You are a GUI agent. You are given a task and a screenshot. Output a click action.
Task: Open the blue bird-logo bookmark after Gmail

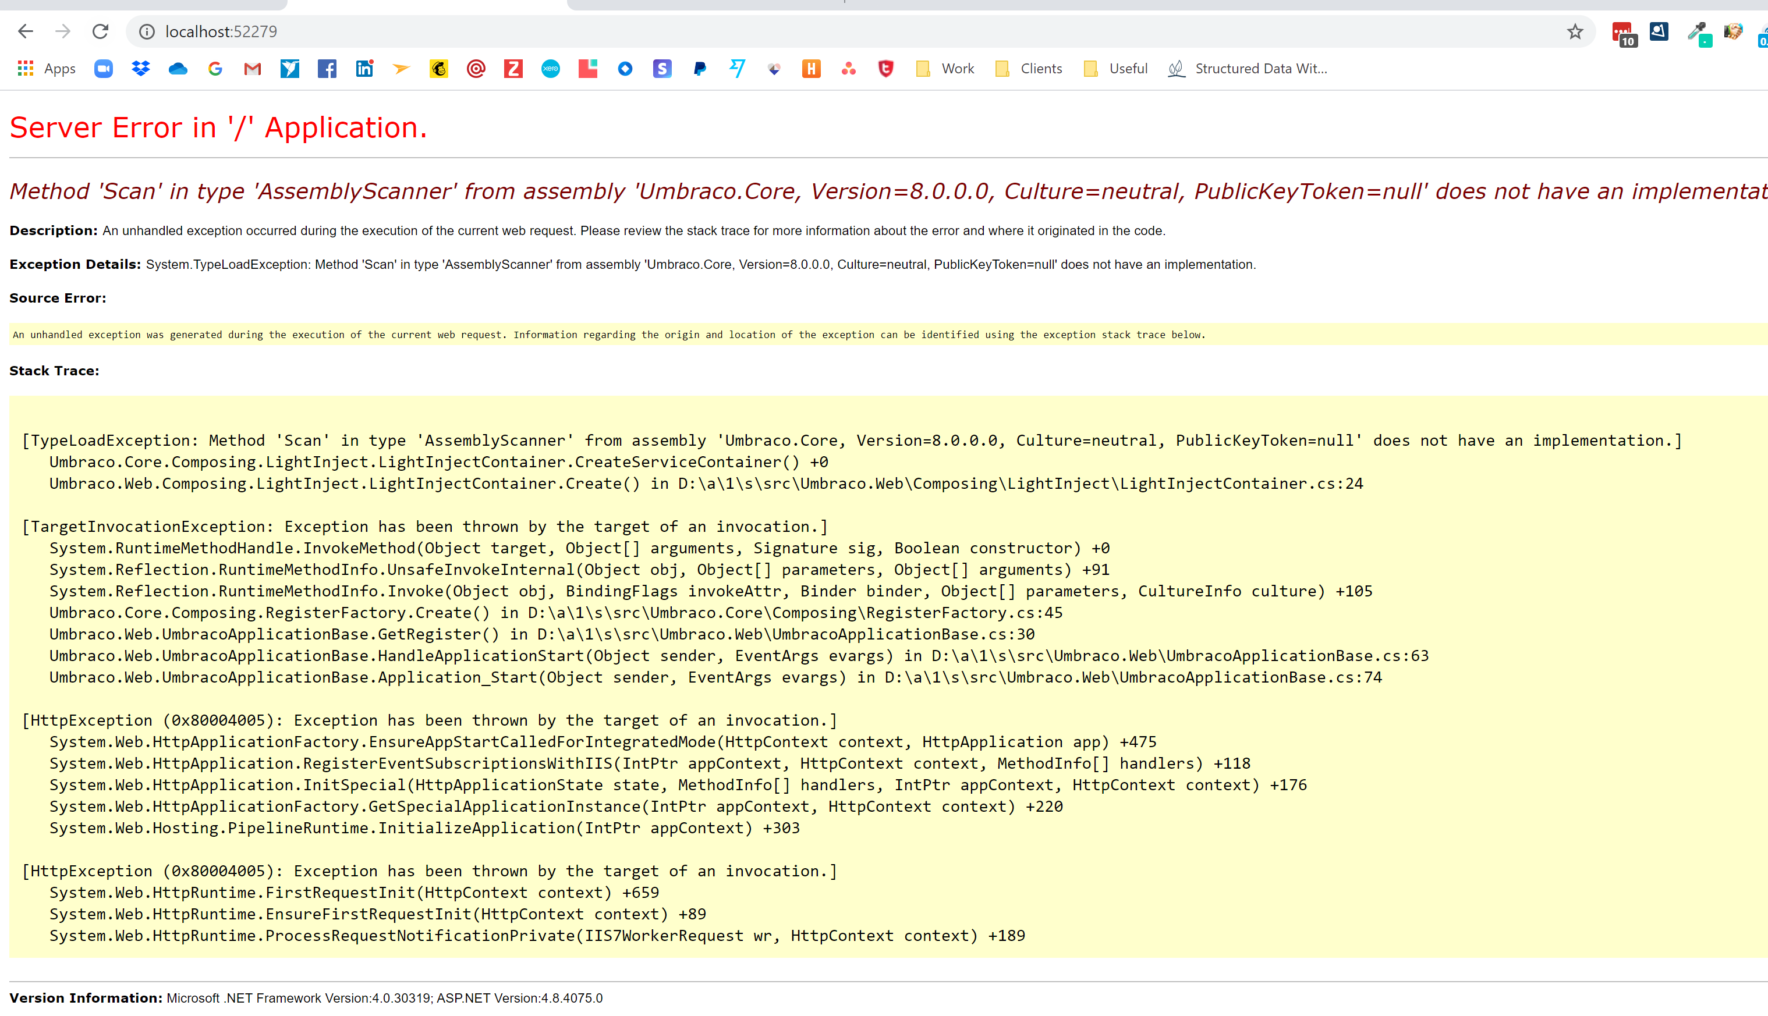(x=290, y=69)
